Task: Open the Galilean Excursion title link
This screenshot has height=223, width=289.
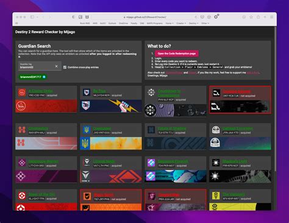Action: point(237,128)
